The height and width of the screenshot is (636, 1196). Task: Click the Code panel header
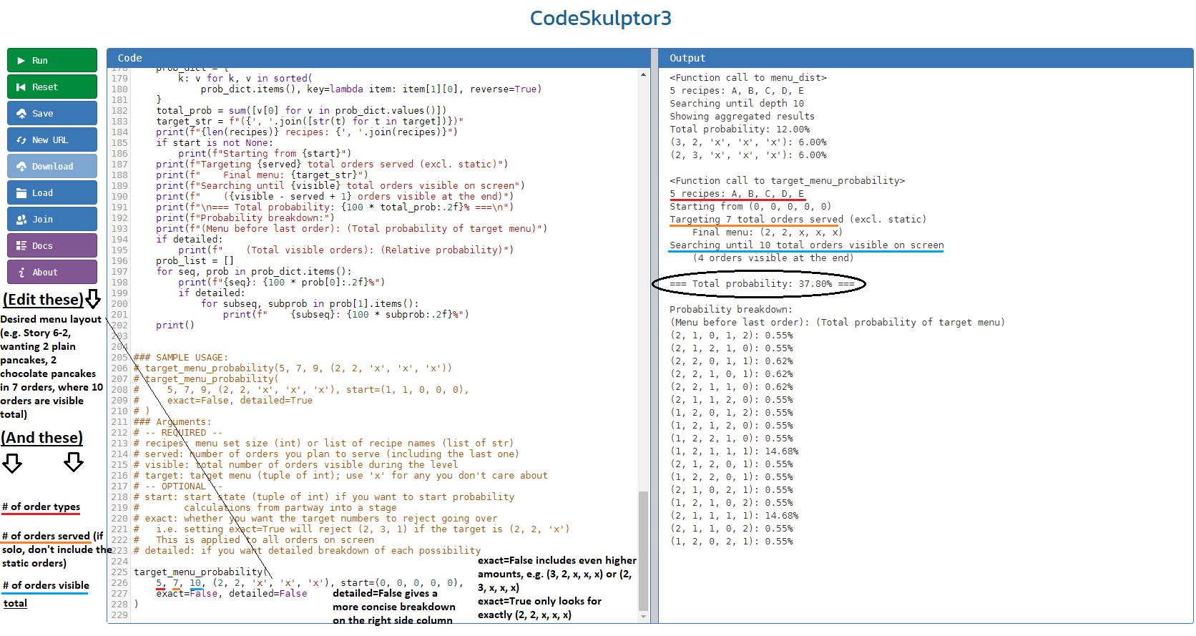click(378, 58)
